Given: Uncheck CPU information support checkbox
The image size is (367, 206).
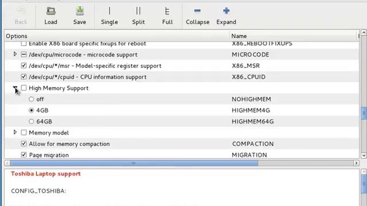Looking at the screenshot, I should coord(24,77).
